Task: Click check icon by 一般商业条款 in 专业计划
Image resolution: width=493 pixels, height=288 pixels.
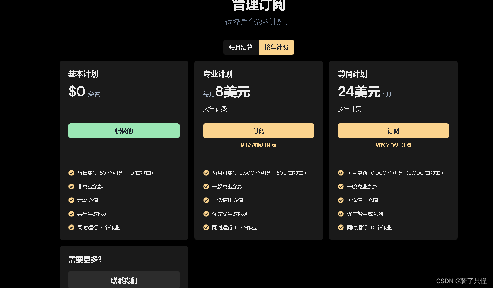Action: tap(206, 186)
